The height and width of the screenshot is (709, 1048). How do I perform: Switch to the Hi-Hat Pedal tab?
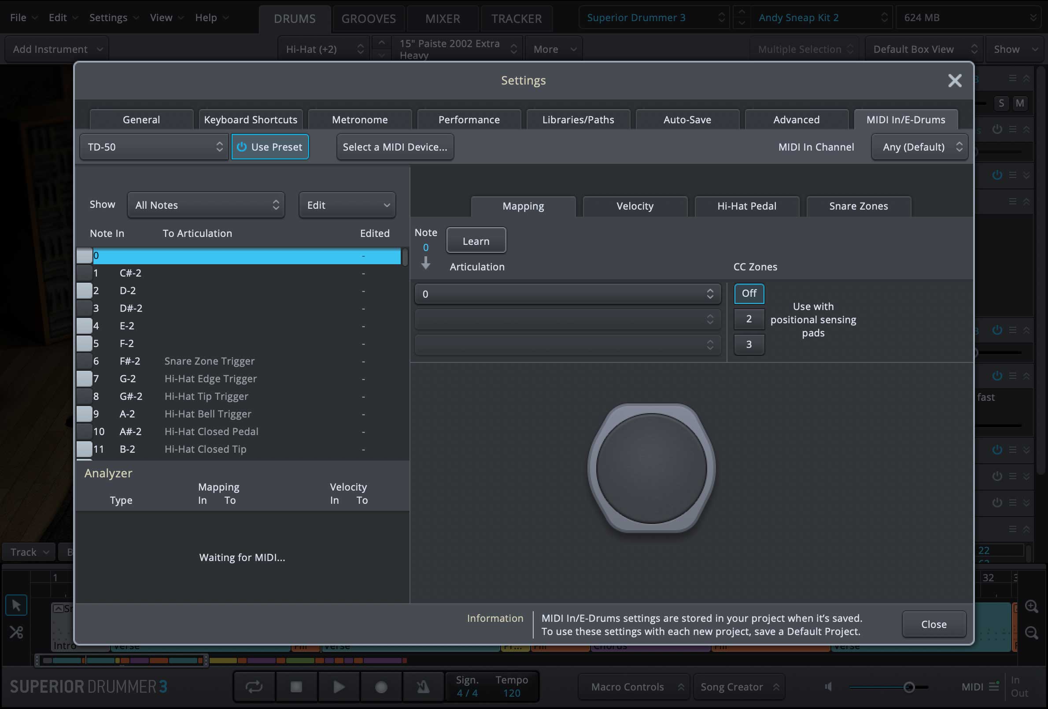746,206
